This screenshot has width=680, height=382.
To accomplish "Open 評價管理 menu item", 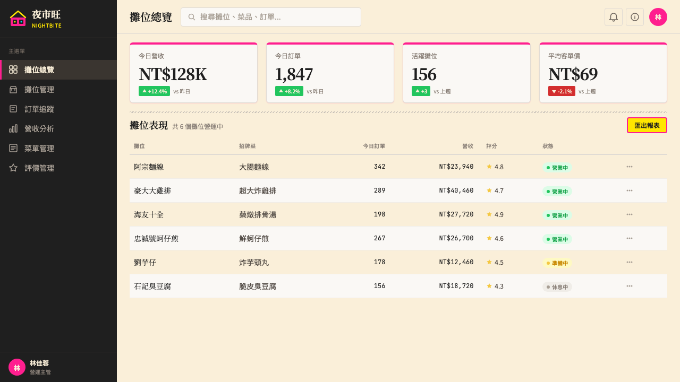I will point(58,168).
